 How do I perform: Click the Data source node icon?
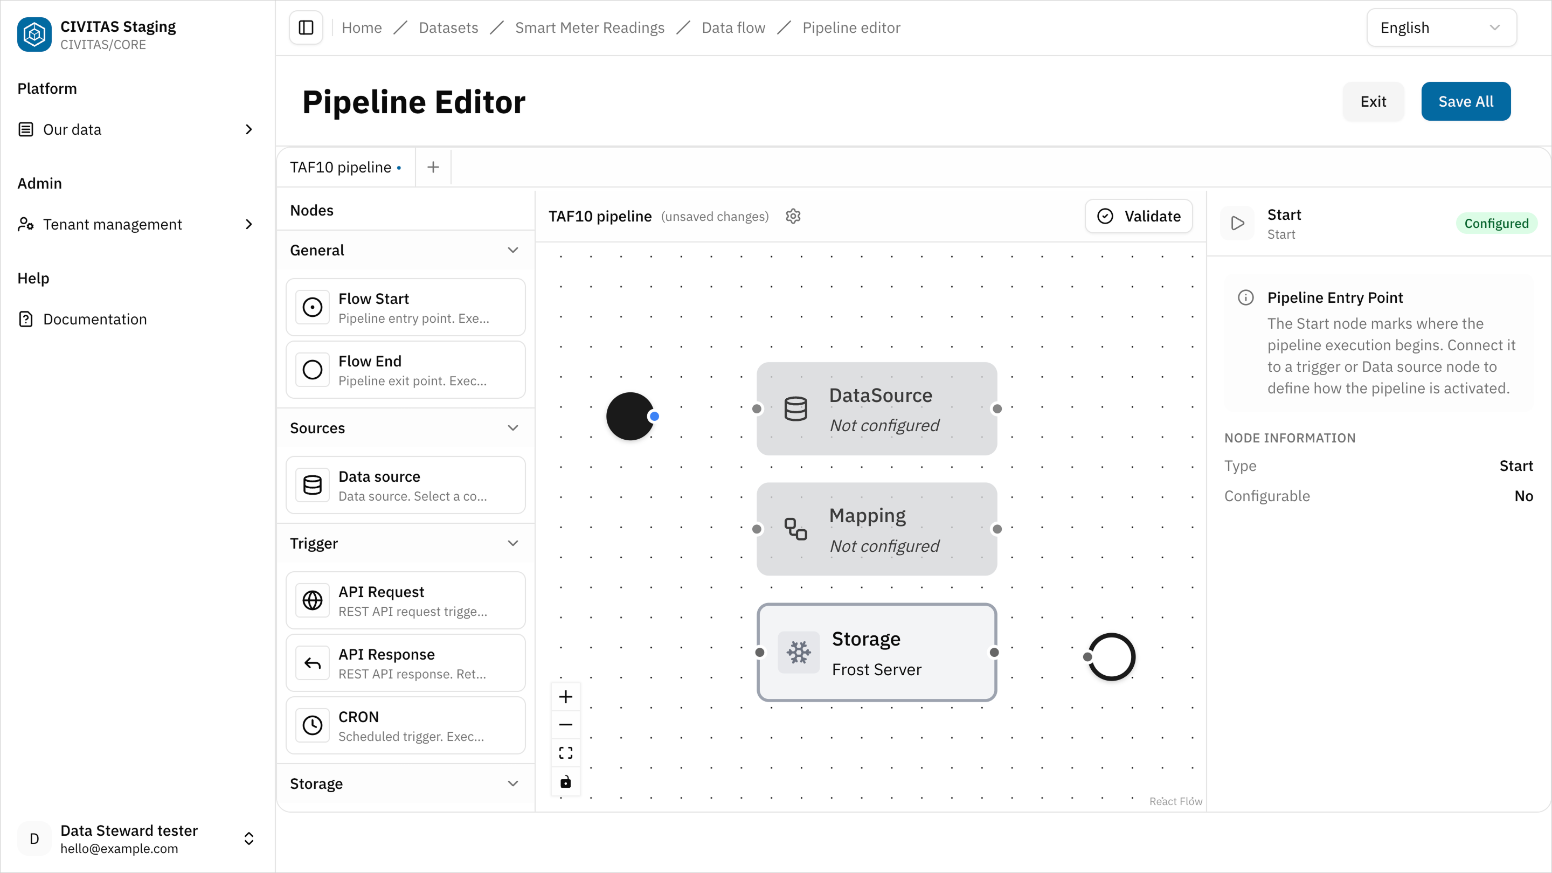[312, 485]
